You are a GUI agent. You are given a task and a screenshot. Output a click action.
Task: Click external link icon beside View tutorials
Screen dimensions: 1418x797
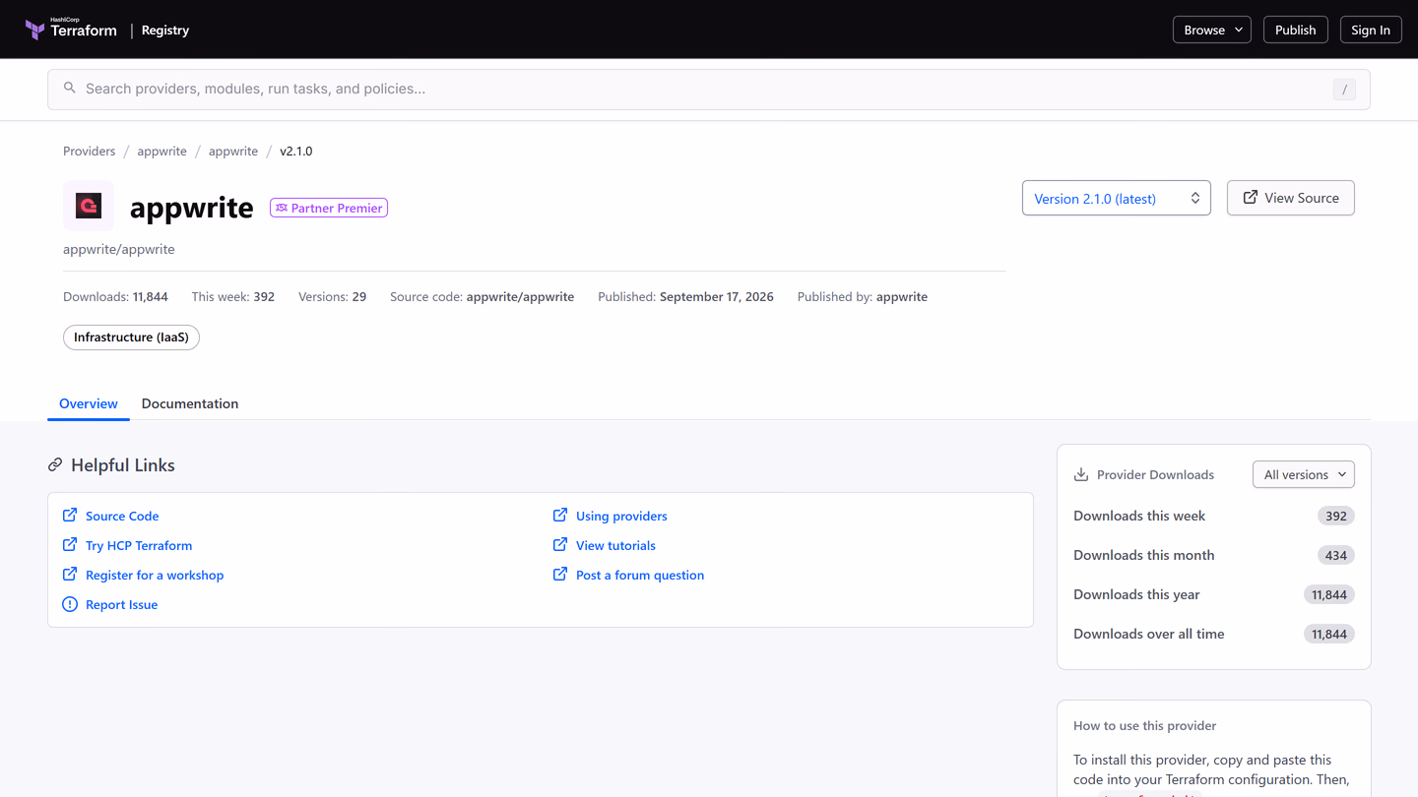(x=560, y=545)
